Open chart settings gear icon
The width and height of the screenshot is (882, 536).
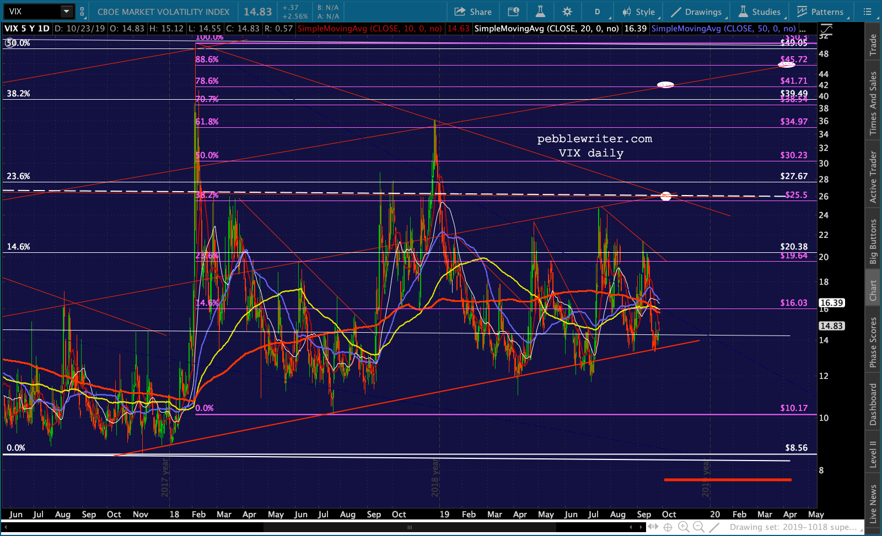(567, 12)
